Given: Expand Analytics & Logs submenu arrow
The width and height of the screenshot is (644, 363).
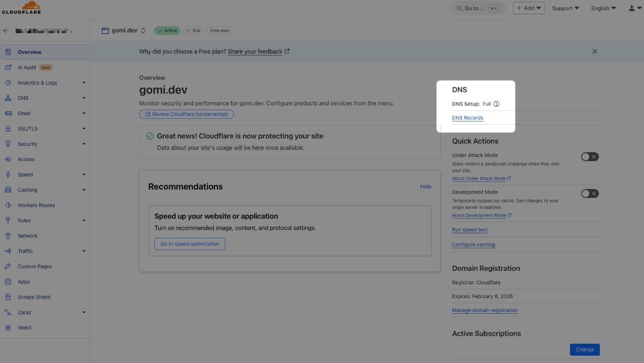Looking at the screenshot, I should (84, 83).
